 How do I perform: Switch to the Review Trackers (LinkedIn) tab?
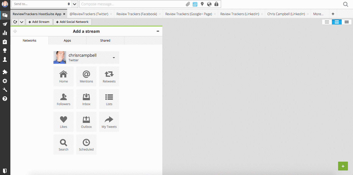[x=240, y=14]
